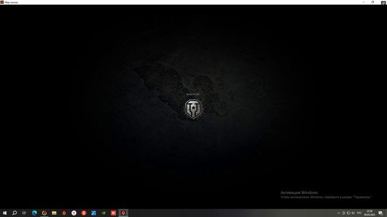Open the volume speaker icon in tray

pos(353,213)
